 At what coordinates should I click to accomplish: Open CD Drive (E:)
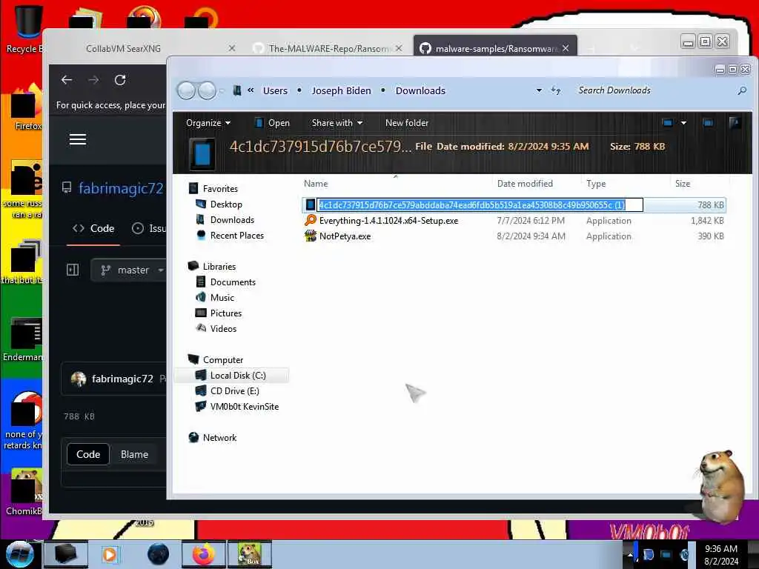pos(235,391)
